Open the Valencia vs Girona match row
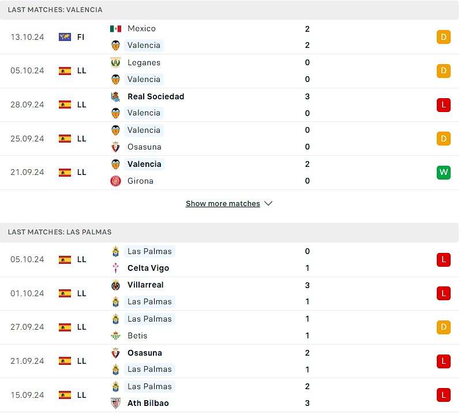This screenshot has height=414, width=461. [231, 173]
